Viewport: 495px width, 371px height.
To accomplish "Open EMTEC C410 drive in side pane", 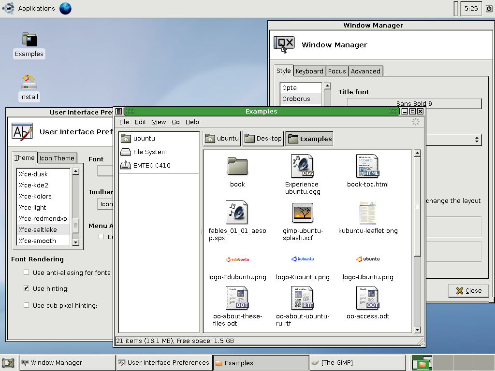I will [159, 165].
